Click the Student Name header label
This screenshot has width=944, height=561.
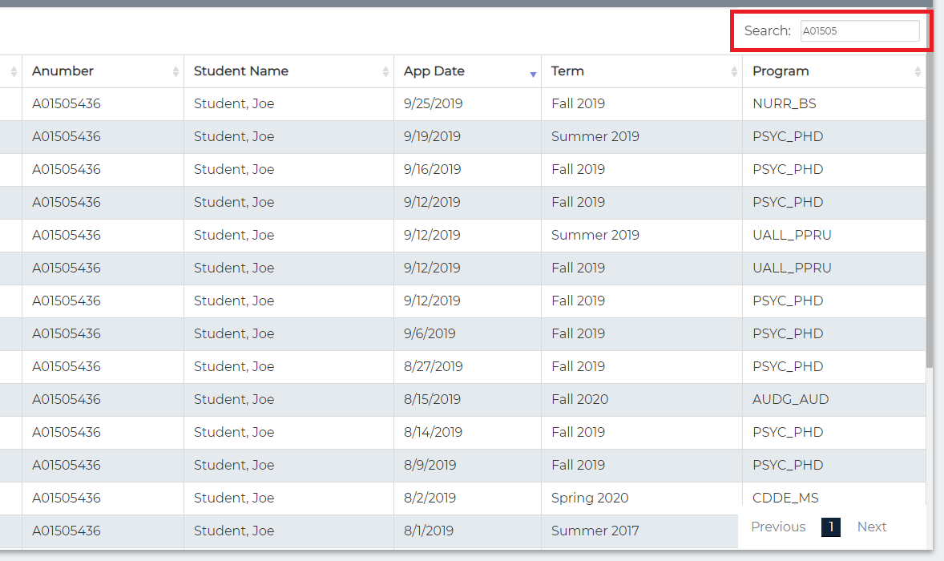(x=240, y=71)
